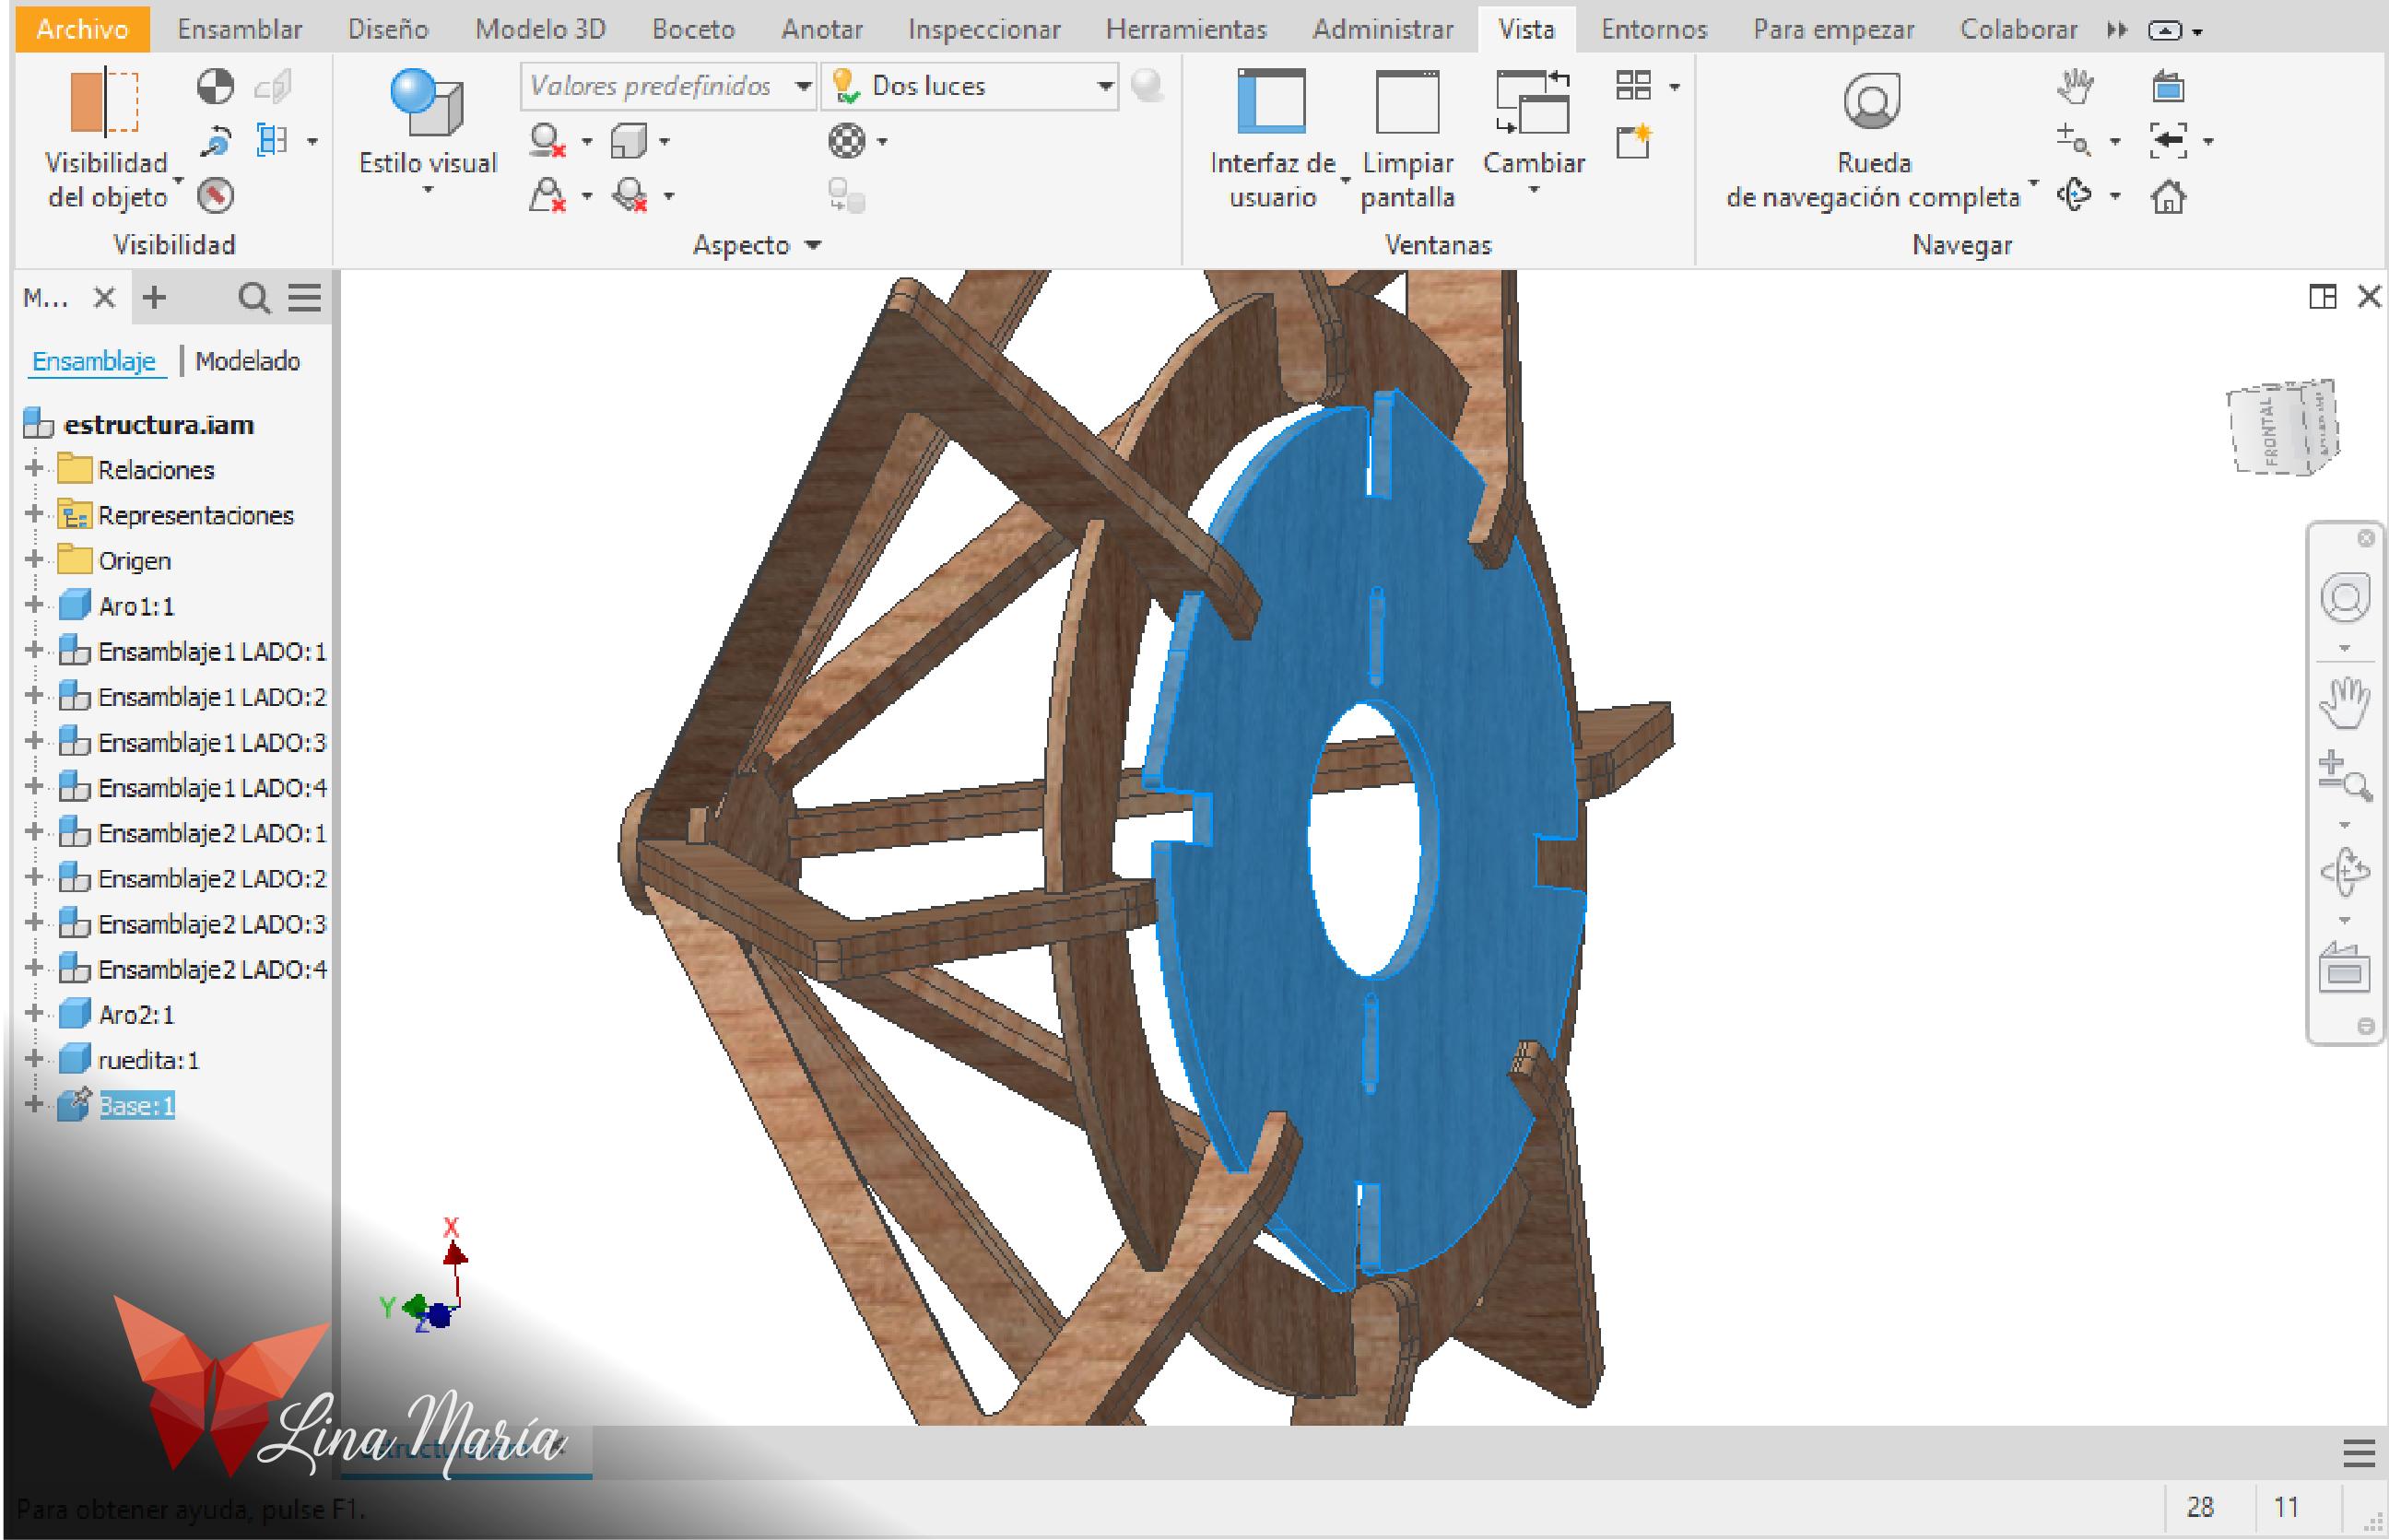The width and height of the screenshot is (2389, 1540).
Task: Click navigation bar orbit icon
Action: click(x=2344, y=873)
